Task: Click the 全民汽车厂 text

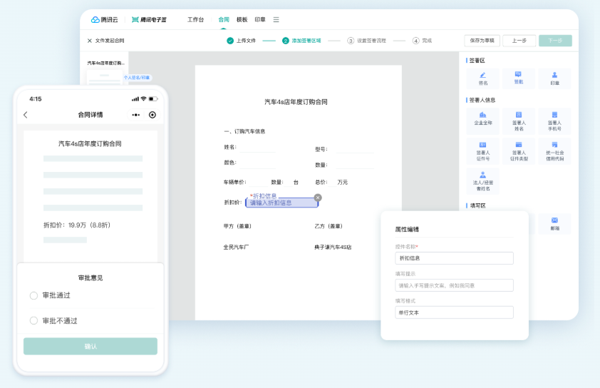Action: [236, 247]
